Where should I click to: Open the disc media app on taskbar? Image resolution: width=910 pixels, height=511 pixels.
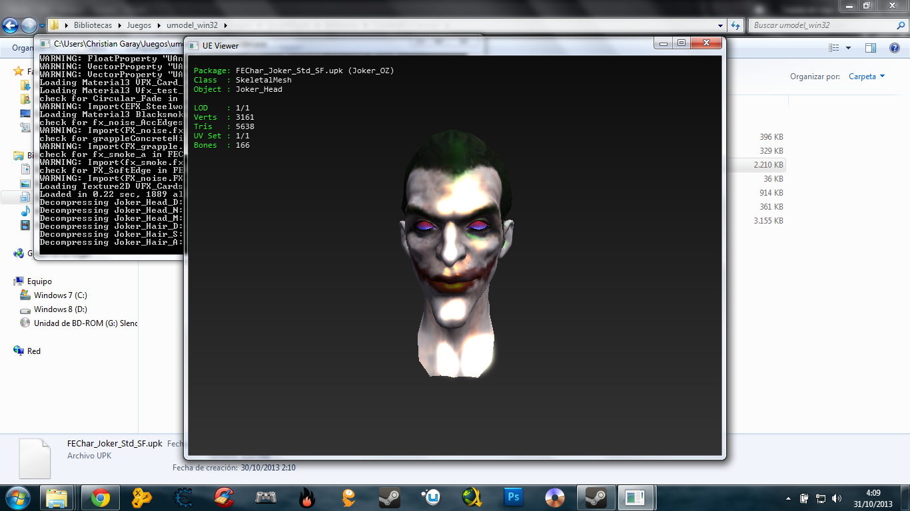pos(555,498)
